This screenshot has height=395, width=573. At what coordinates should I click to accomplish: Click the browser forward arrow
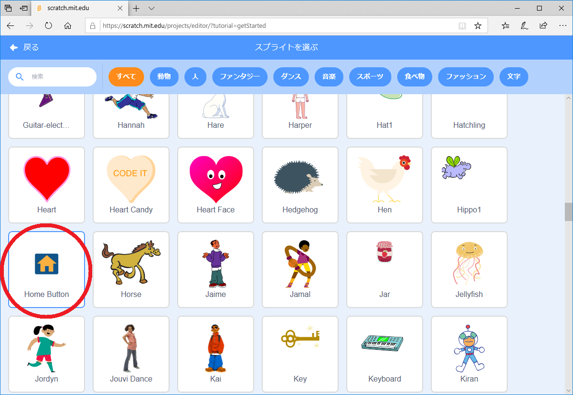[30, 25]
